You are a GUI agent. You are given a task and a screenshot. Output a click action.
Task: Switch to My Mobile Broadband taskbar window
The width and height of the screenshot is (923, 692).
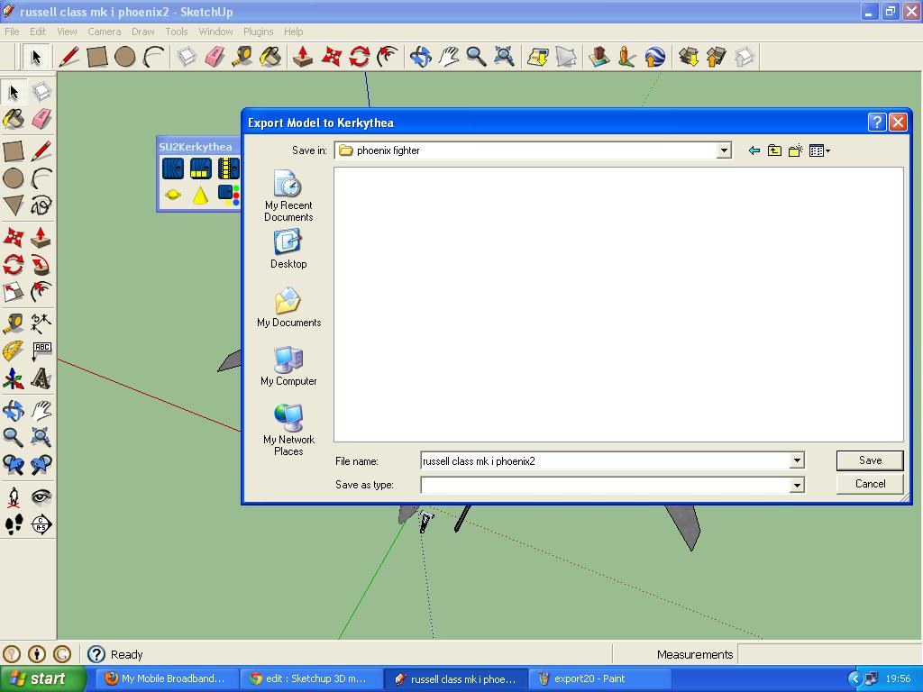click(x=168, y=679)
